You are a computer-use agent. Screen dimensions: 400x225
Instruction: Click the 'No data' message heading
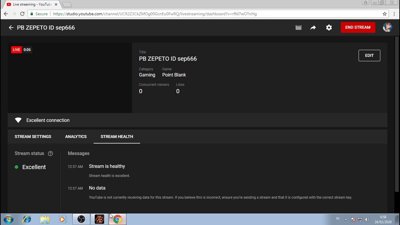pyautogui.click(x=97, y=188)
